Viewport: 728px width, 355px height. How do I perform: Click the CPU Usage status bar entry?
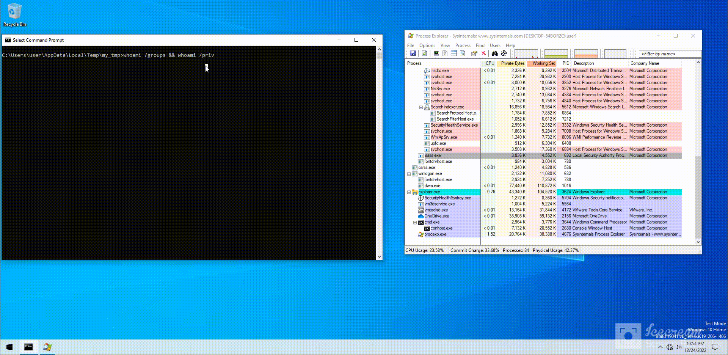425,250
